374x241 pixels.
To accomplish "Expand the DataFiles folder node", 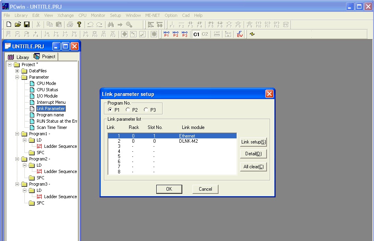I will point(17,71).
